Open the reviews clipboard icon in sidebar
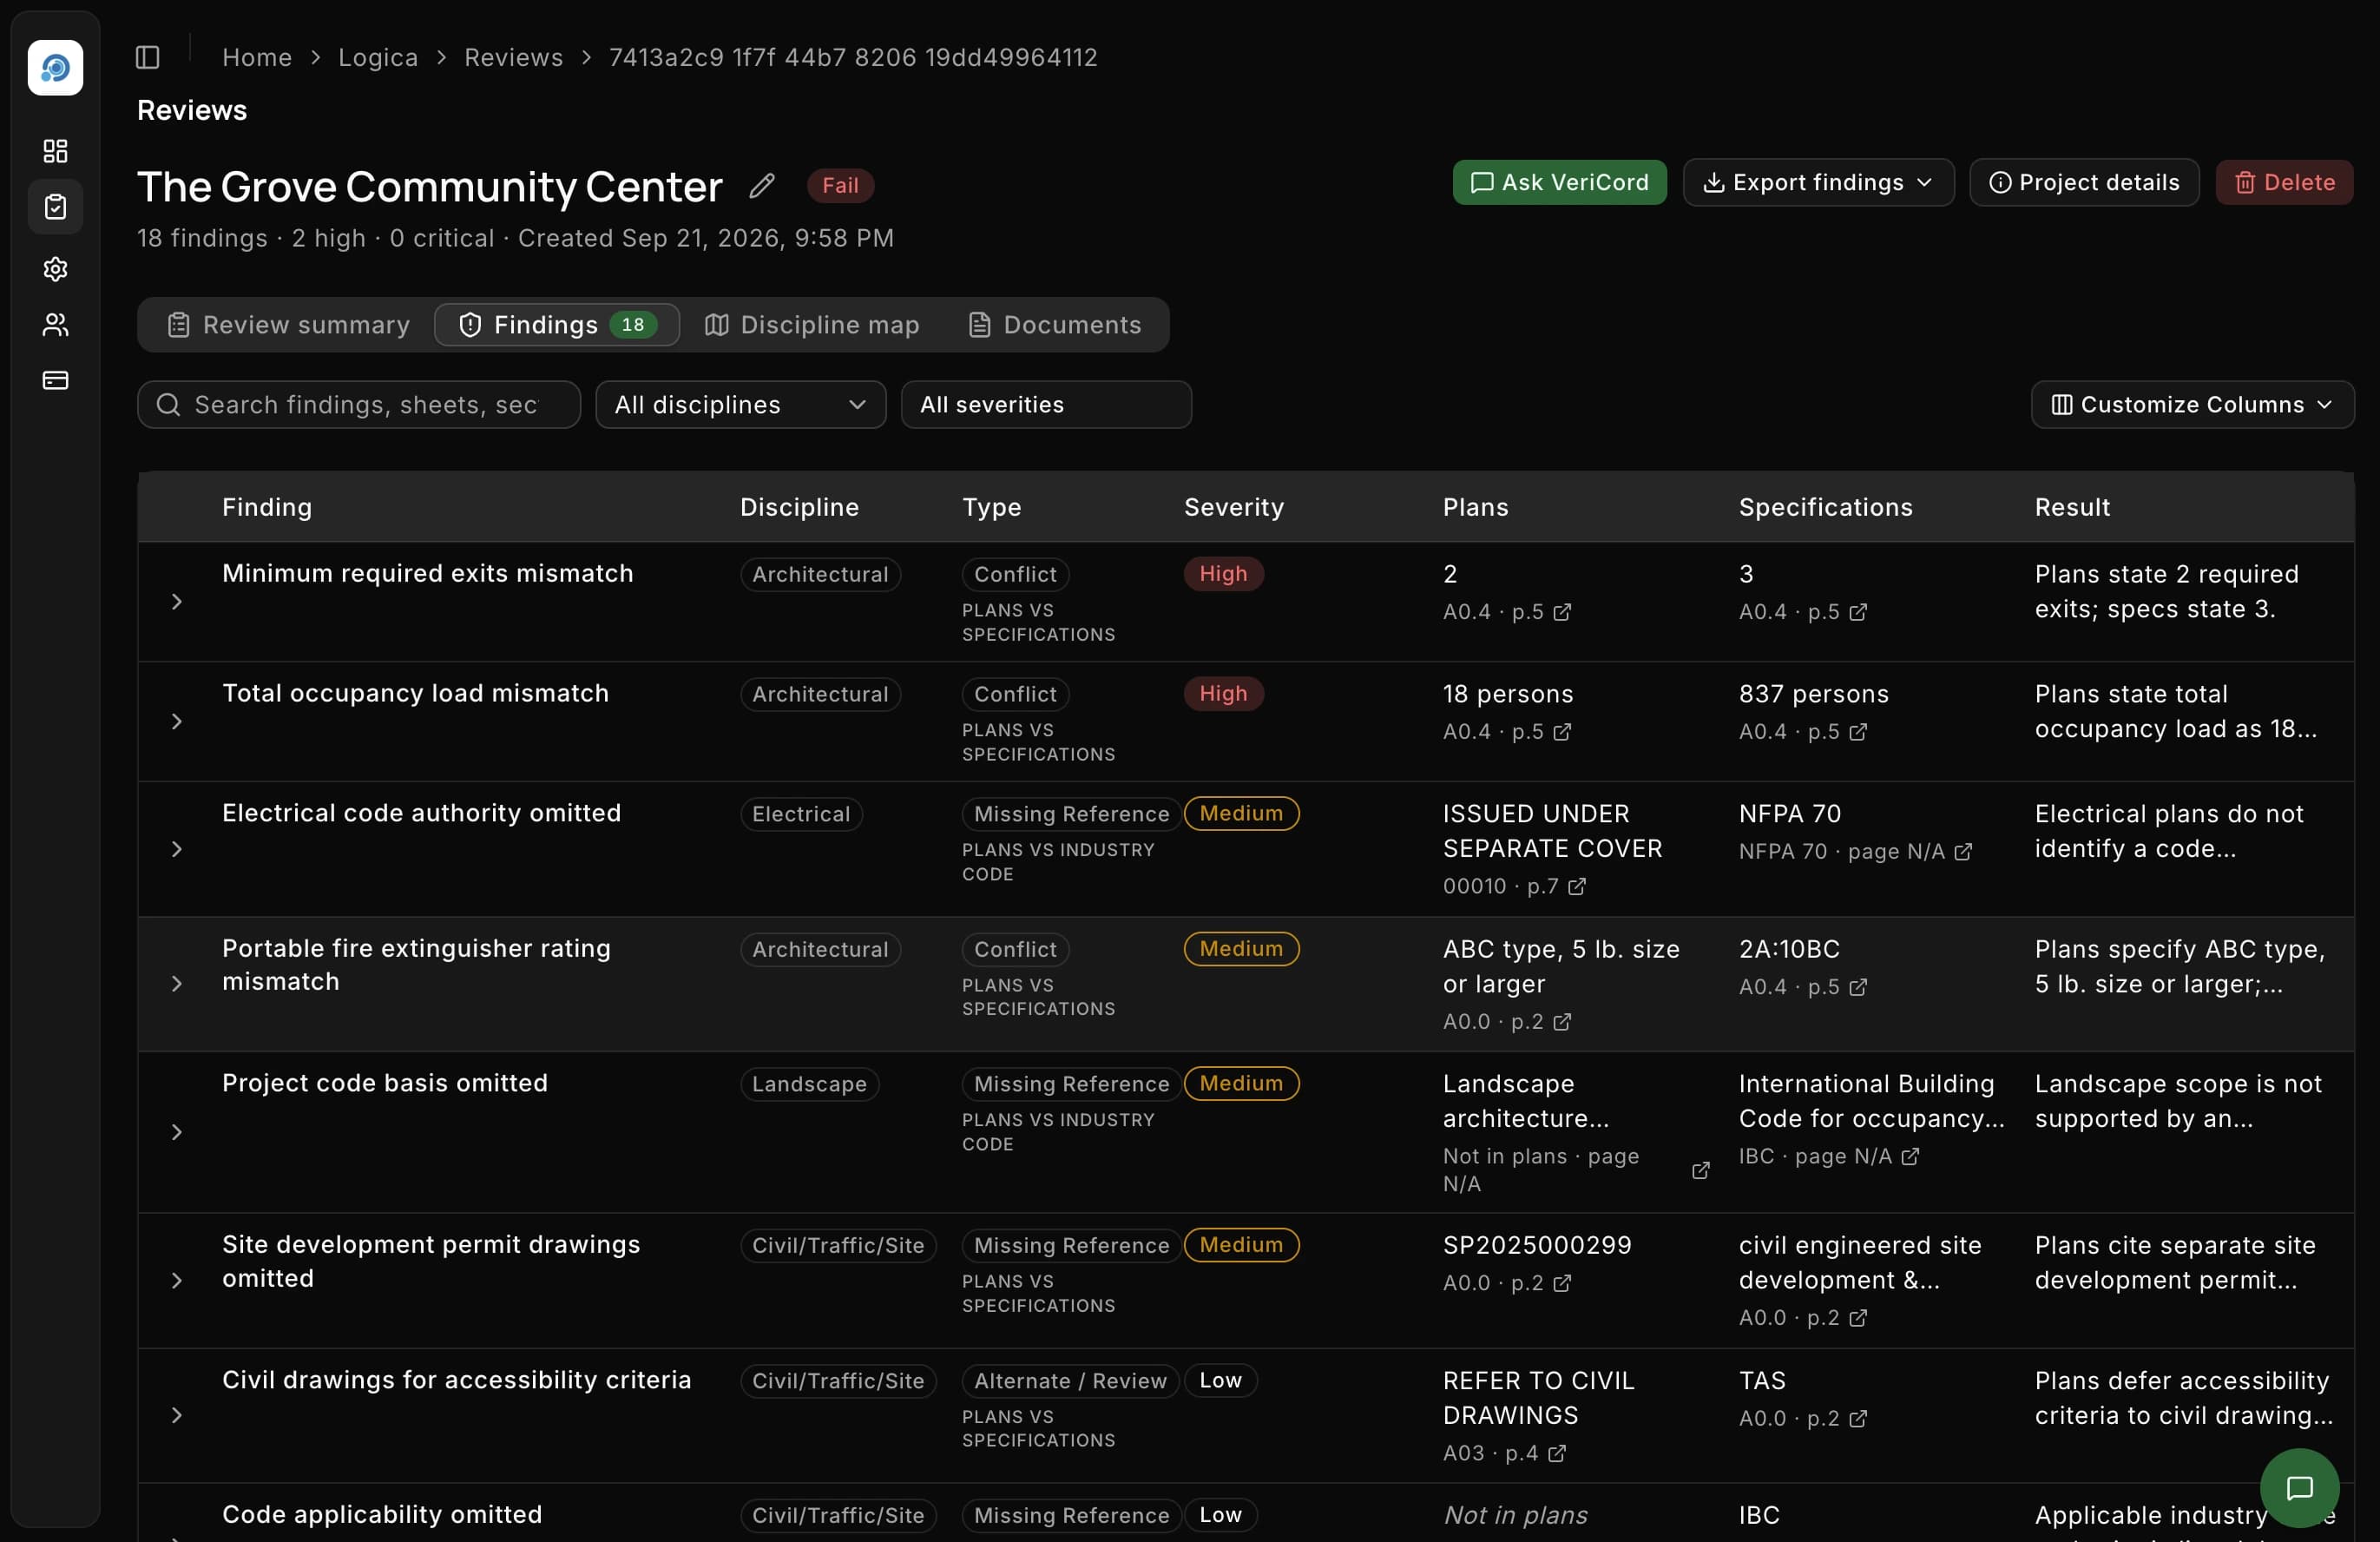The width and height of the screenshot is (2380, 1542). point(55,207)
